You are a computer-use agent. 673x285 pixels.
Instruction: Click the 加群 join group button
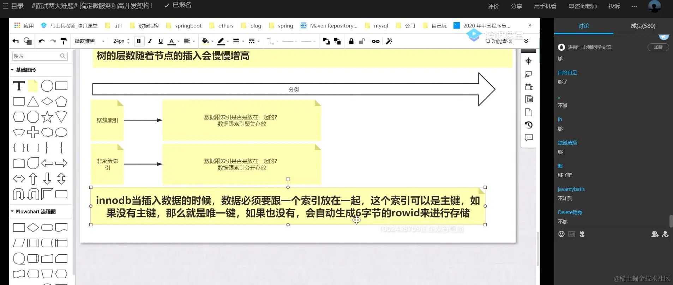pos(658,47)
